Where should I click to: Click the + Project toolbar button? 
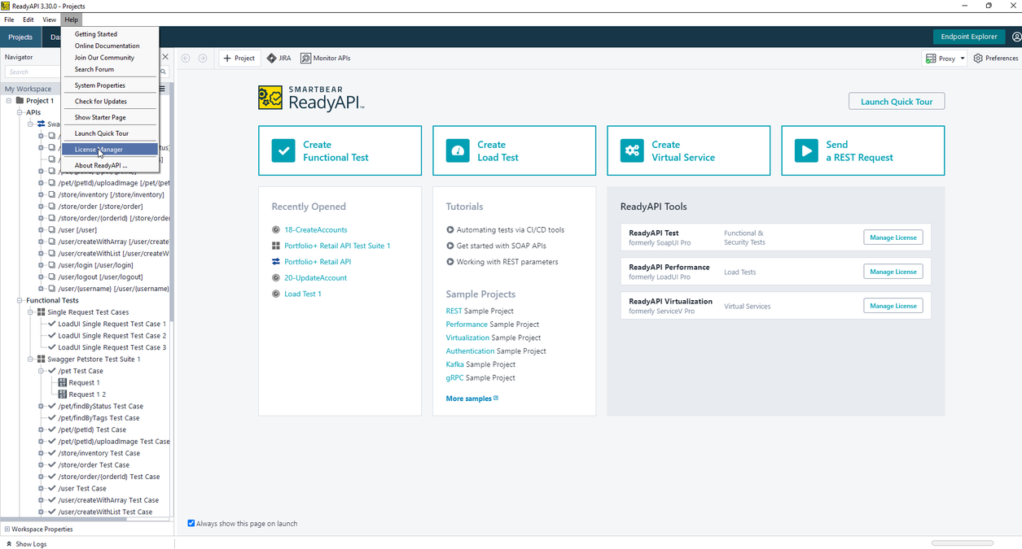pos(239,59)
